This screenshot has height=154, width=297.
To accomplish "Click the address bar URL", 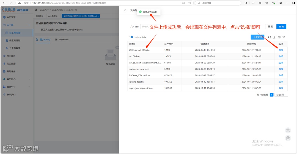I will click(69, 3).
